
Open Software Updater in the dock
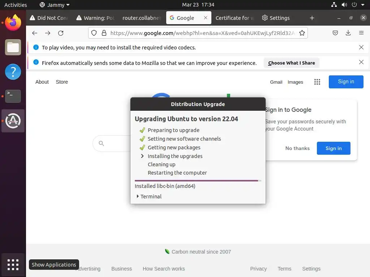pyautogui.click(x=13, y=121)
